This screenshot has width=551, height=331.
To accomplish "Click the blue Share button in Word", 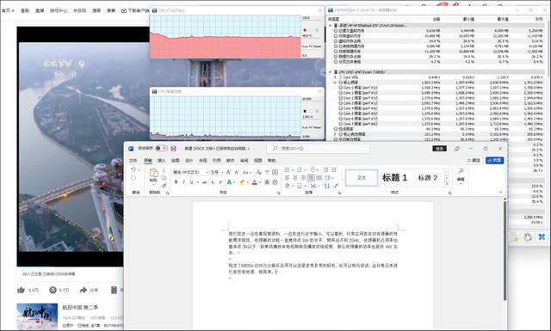I will tap(494, 161).
